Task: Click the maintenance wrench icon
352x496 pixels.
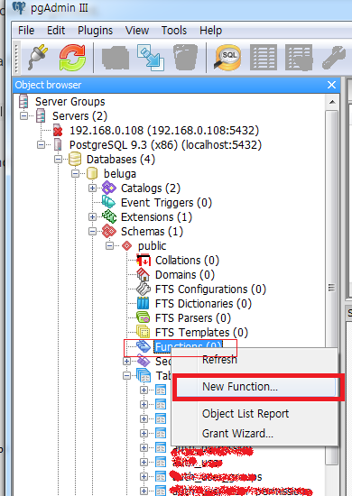Action: click(334, 57)
